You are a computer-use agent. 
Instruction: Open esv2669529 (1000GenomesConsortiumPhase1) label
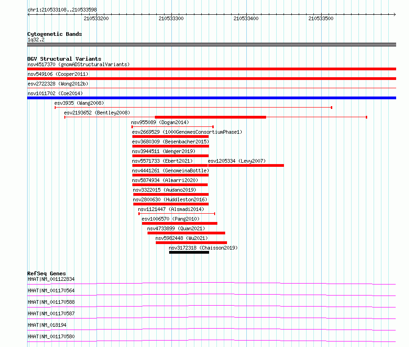(x=187, y=132)
